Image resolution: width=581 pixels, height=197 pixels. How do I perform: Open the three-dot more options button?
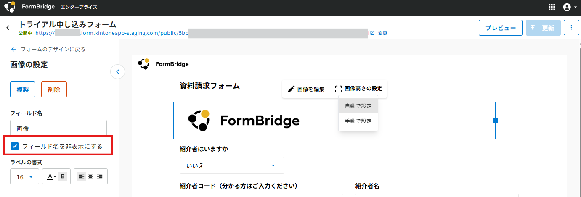571,28
